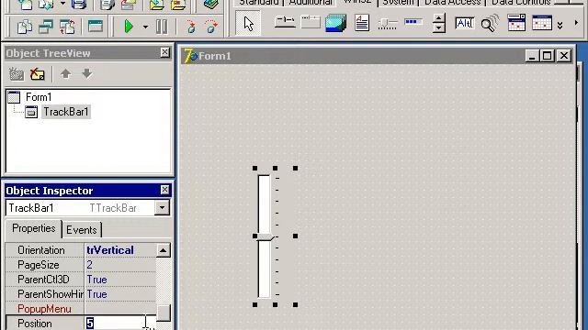The image size is (588, 330).
Task: Switch to the Standard palette tab
Action: (x=258, y=3)
